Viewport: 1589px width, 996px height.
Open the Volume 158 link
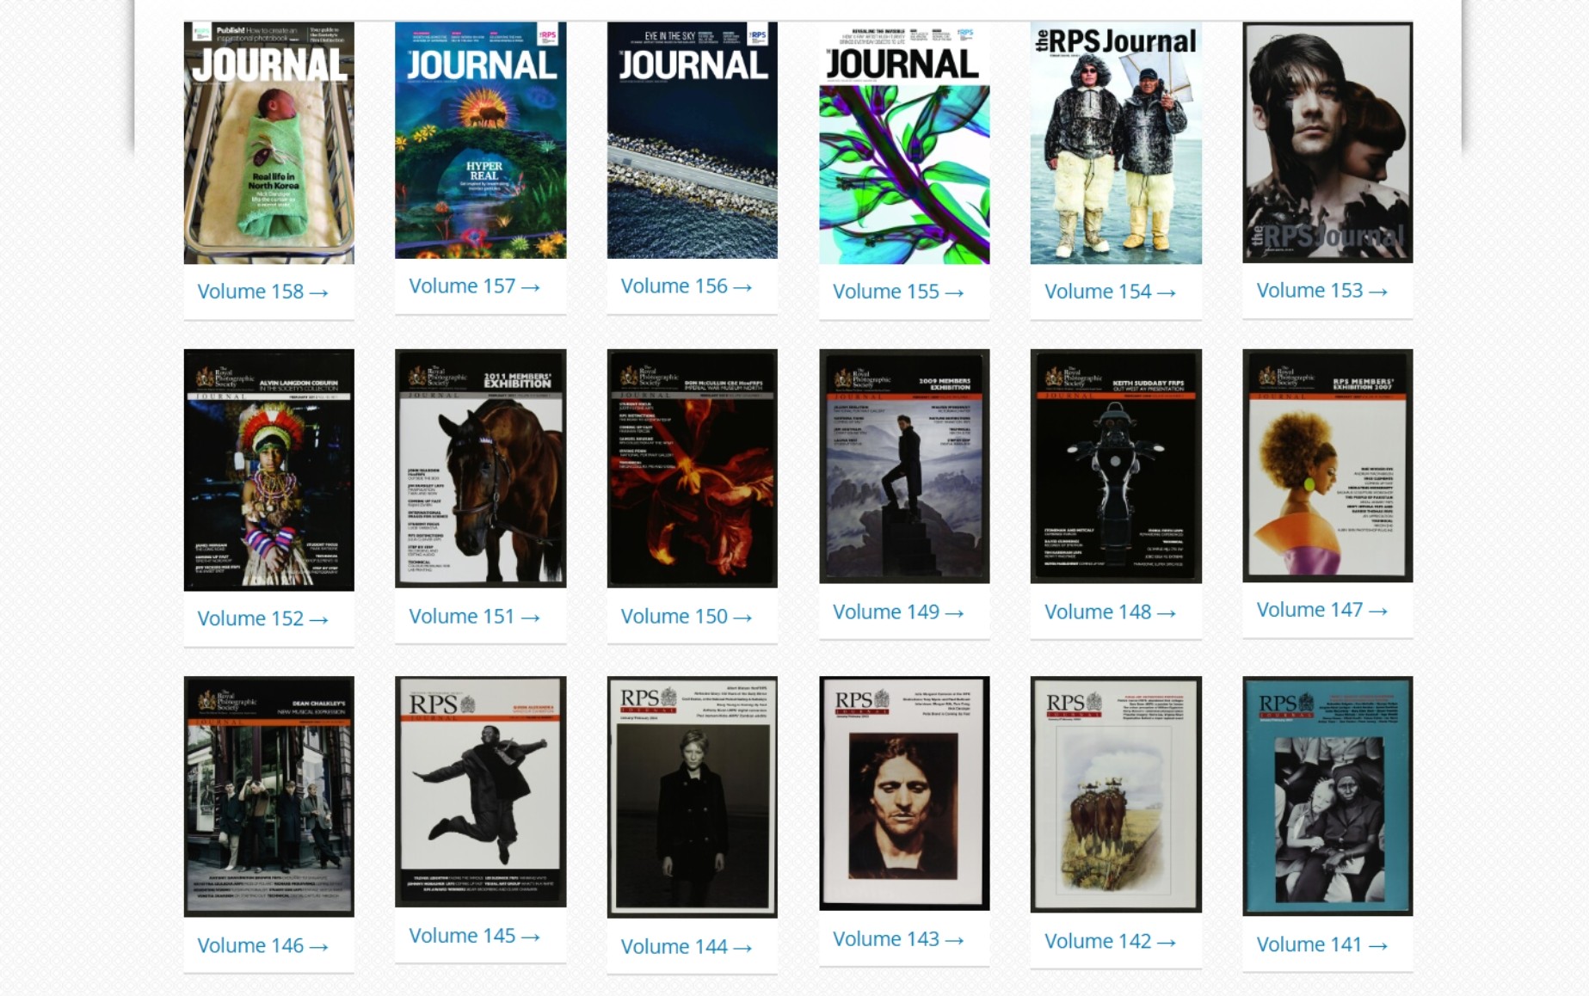tap(262, 292)
